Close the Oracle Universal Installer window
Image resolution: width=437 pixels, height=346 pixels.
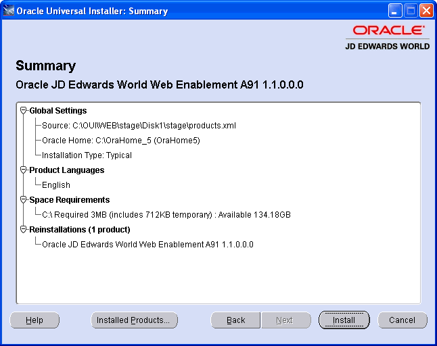tap(426, 11)
